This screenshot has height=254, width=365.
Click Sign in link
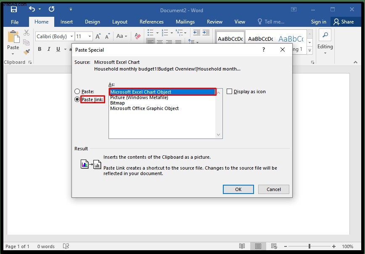(x=318, y=22)
